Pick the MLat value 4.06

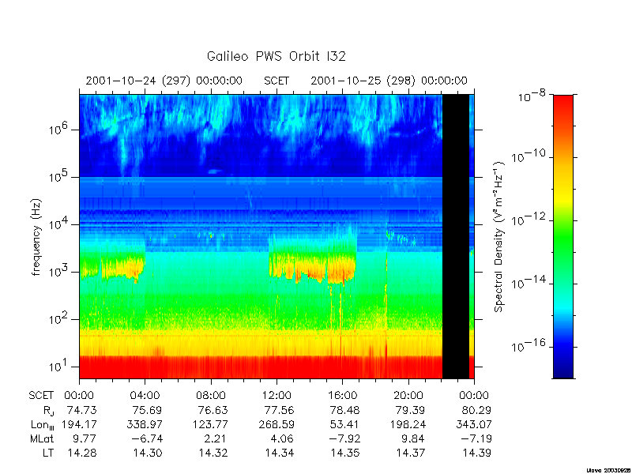[x=281, y=438]
